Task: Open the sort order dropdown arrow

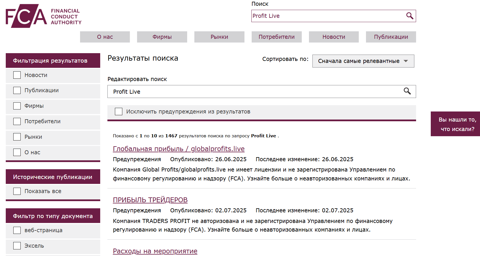Action: 406,61
